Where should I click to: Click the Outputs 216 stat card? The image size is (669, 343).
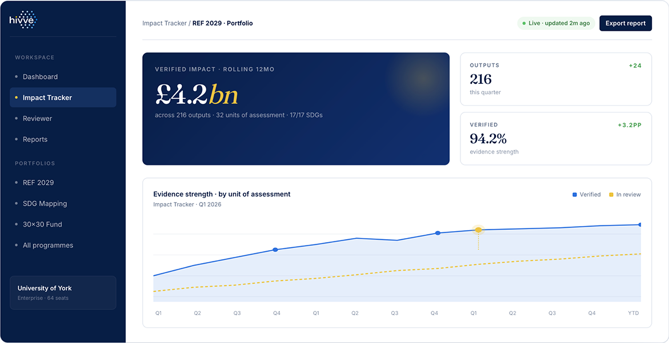(x=556, y=79)
